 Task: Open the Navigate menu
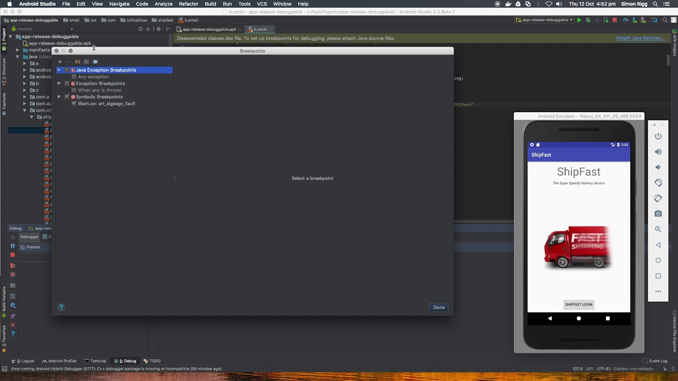tap(119, 4)
